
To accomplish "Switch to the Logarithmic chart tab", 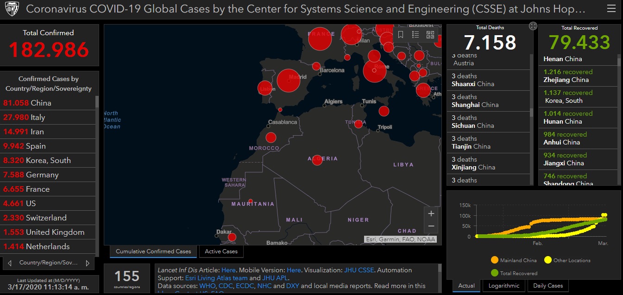I will coord(504,286).
